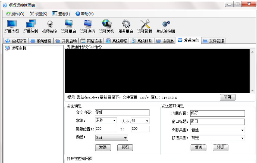The image size is (257, 163).
Task: Start 视频监控 webcam monitoring
Action: (50, 26)
